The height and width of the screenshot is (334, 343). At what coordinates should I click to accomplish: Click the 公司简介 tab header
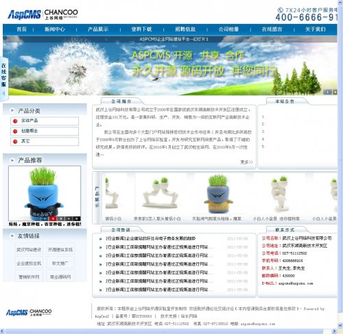tap(121, 101)
